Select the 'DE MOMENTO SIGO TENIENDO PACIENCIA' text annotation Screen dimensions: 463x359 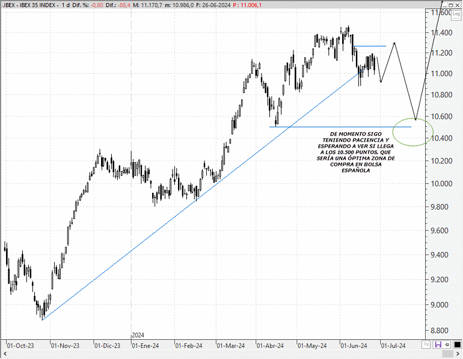[356, 152]
